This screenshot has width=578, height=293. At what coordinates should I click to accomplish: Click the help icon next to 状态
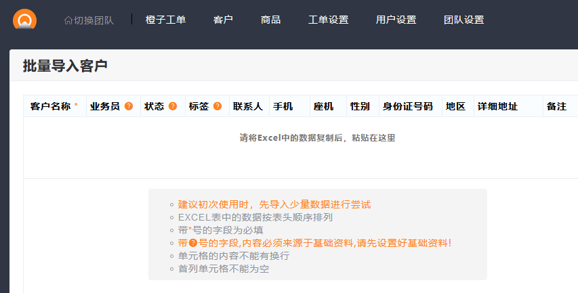pyautogui.click(x=173, y=106)
